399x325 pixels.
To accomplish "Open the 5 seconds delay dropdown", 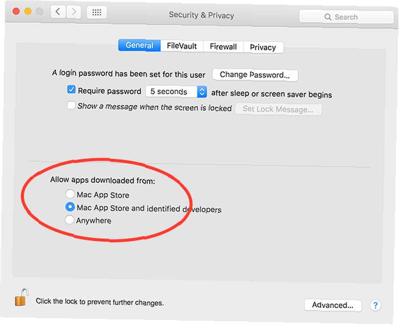I will click(176, 92).
